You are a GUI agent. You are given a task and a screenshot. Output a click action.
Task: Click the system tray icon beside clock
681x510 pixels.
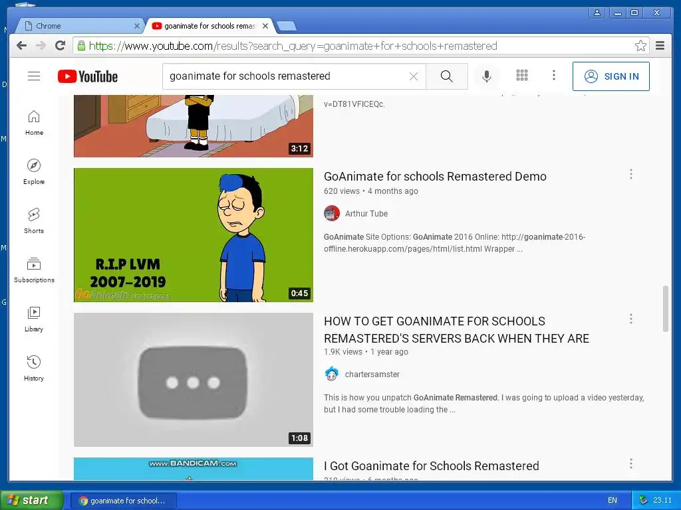click(643, 500)
